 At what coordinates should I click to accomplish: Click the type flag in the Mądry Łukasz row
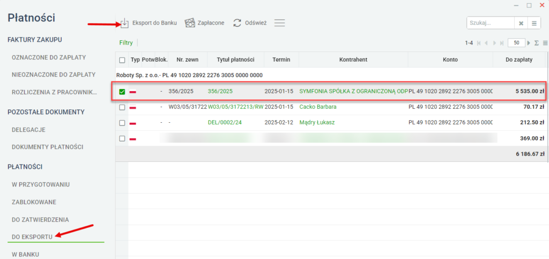133,123
